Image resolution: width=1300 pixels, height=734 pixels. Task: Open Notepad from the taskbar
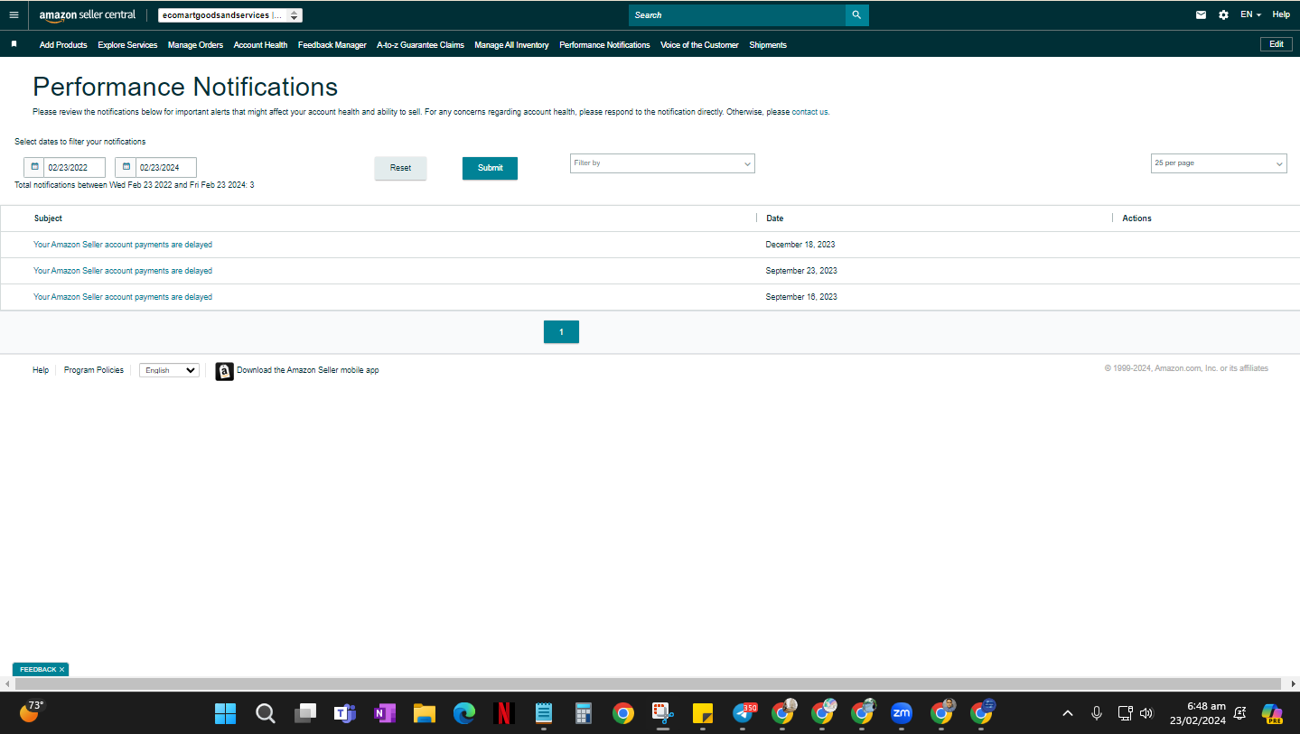(544, 713)
